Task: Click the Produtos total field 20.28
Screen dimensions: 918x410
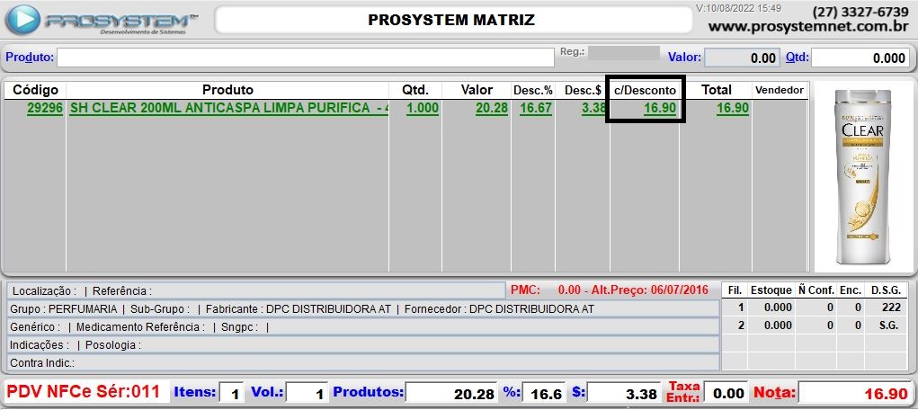Action: pos(451,393)
